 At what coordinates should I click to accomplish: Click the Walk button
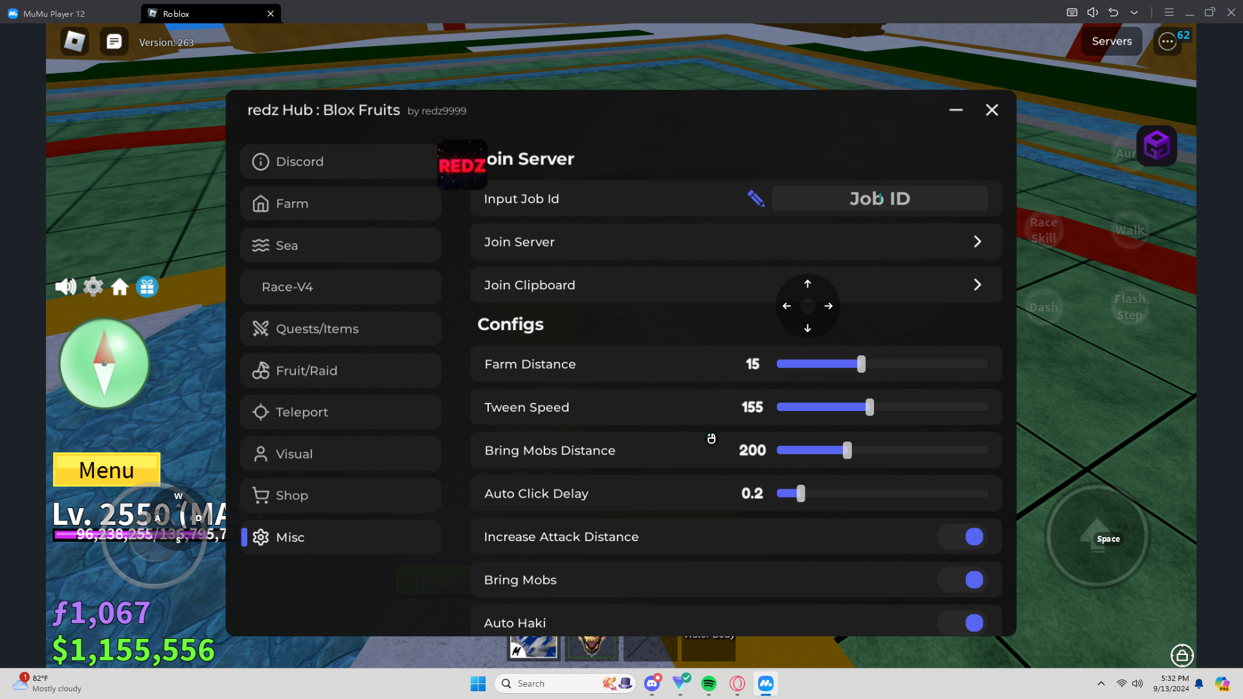pyautogui.click(x=1130, y=230)
